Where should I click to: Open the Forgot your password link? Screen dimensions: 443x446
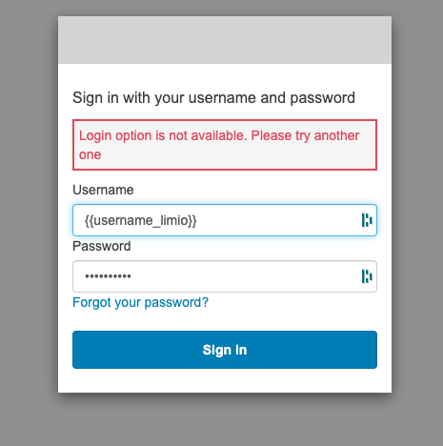point(140,302)
